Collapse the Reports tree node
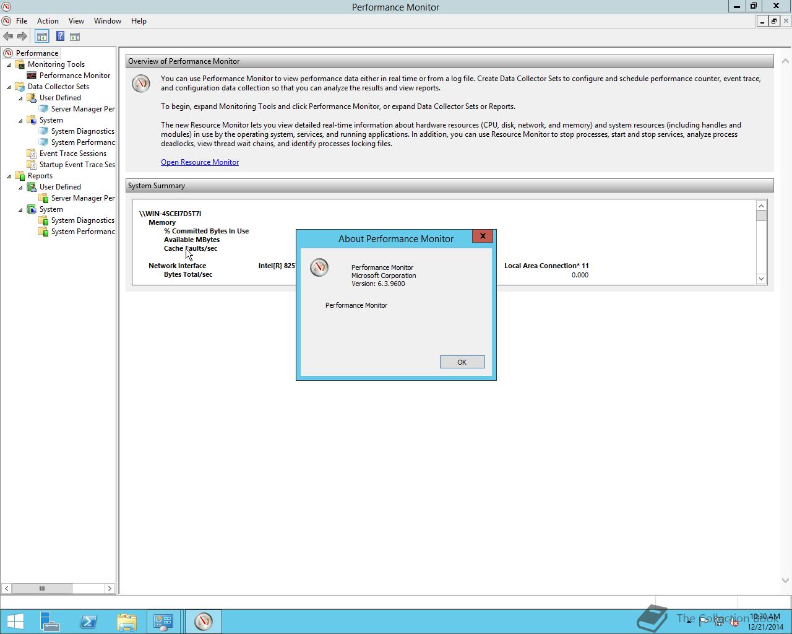 pyautogui.click(x=9, y=176)
